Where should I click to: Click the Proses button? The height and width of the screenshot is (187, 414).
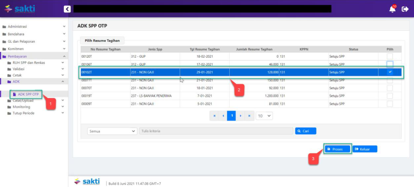pyautogui.click(x=337, y=149)
